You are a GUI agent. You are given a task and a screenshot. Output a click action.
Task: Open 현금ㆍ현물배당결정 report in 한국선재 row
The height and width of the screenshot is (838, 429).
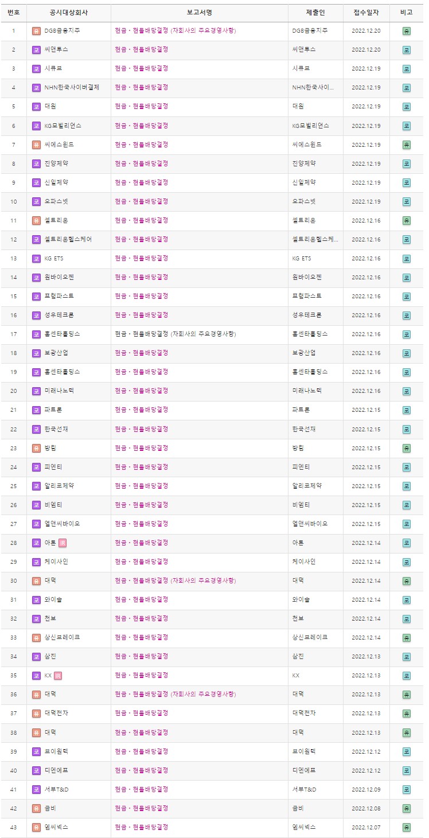pyautogui.click(x=141, y=429)
